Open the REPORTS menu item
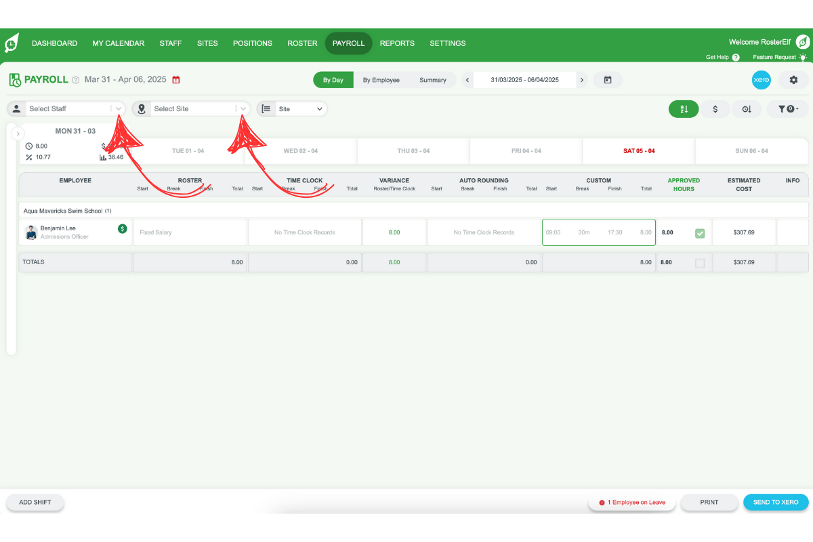Viewport: 813px width, 542px height. [397, 43]
